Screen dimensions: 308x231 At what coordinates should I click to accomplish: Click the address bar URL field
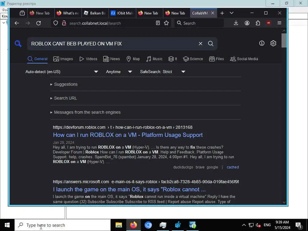(112, 23)
